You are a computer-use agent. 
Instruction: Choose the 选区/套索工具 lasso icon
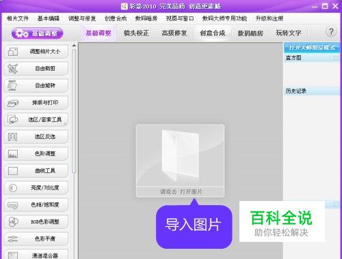click(x=13, y=120)
